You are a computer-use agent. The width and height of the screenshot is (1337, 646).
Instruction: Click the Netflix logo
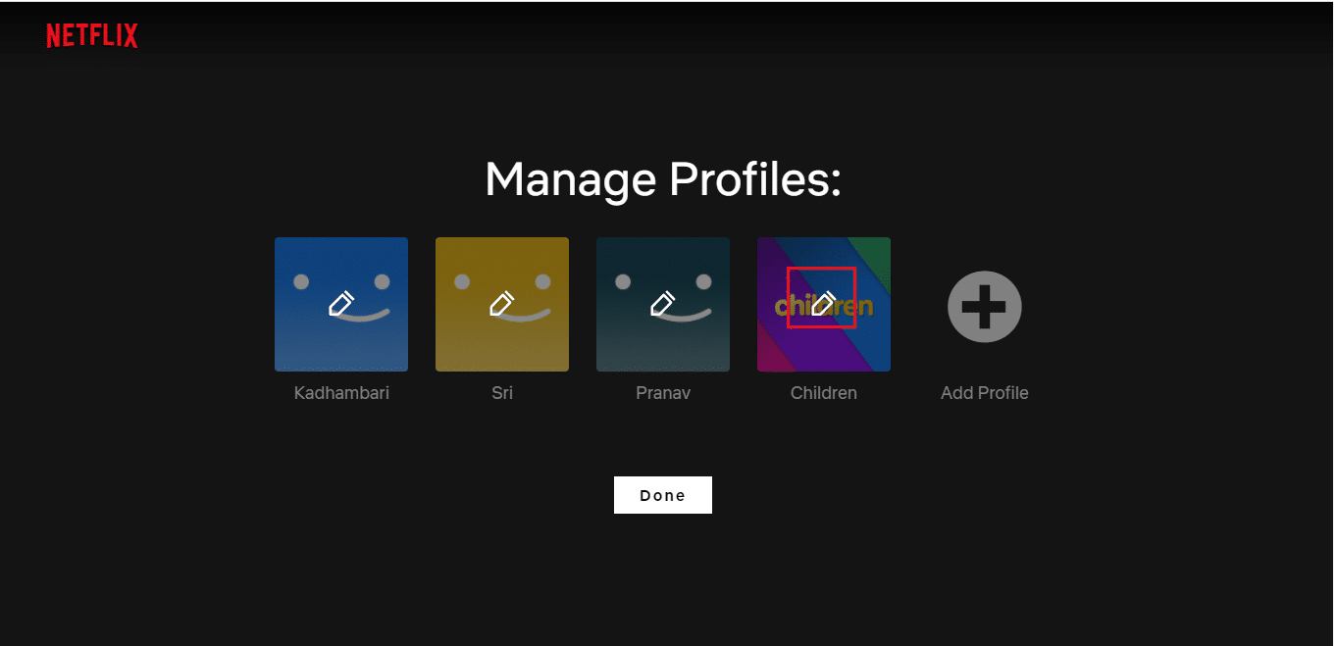click(92, 36)
